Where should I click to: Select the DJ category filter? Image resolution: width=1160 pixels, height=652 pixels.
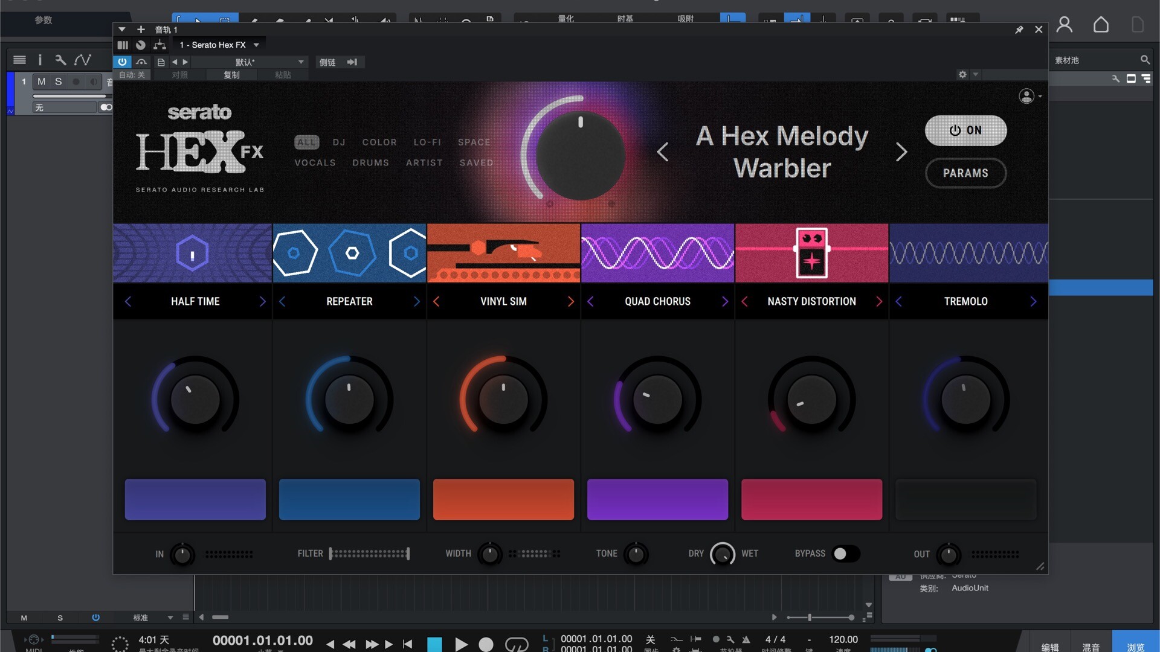tap(339, 142)
